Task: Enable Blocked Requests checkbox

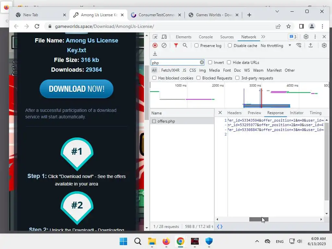Action: point(198,78)
